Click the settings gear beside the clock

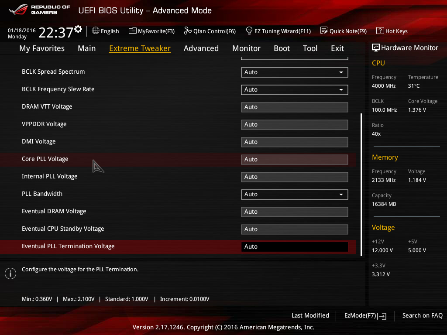click(78, 29)
